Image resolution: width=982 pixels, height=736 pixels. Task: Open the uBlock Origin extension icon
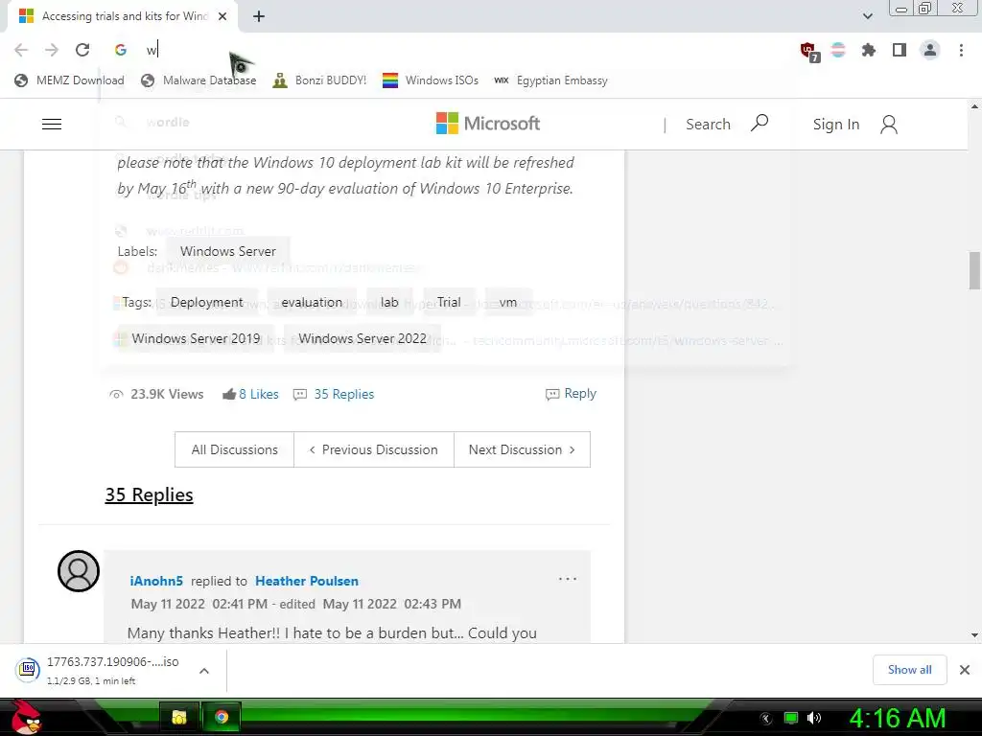tap(809, 52)
